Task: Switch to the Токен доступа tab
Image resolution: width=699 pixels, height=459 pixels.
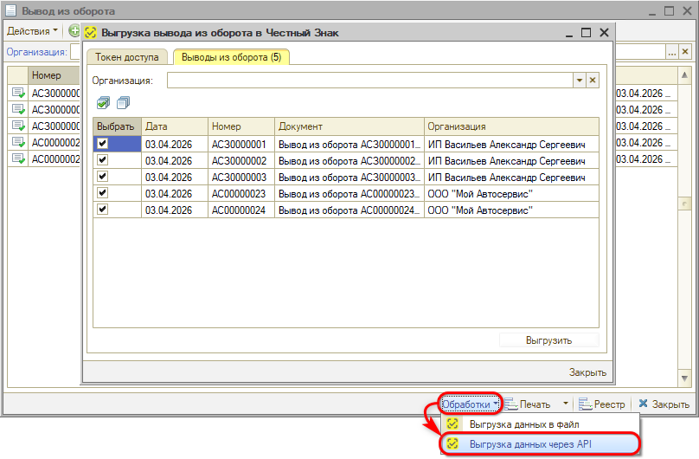Action: pyautogui.click(x=127, y=58)
